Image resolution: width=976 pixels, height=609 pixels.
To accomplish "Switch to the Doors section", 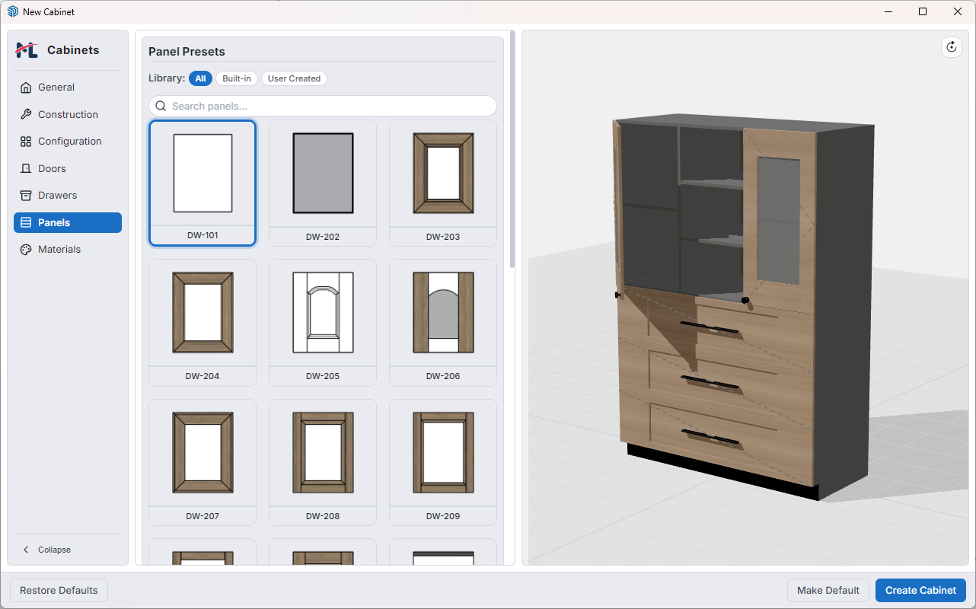I will 68,168.
